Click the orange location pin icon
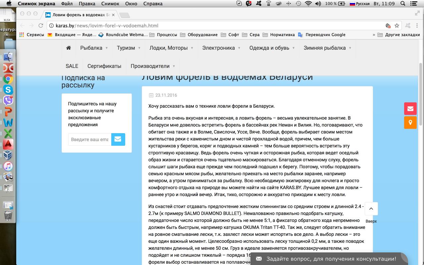Image resolution: width=424 pixels, height=265 pixels. click(410, 123)
